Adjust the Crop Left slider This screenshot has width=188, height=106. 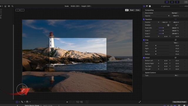[162, 46]
